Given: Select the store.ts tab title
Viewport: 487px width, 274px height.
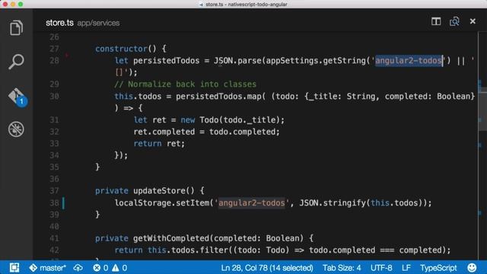Looking at the screenshot, I should 59,23.
